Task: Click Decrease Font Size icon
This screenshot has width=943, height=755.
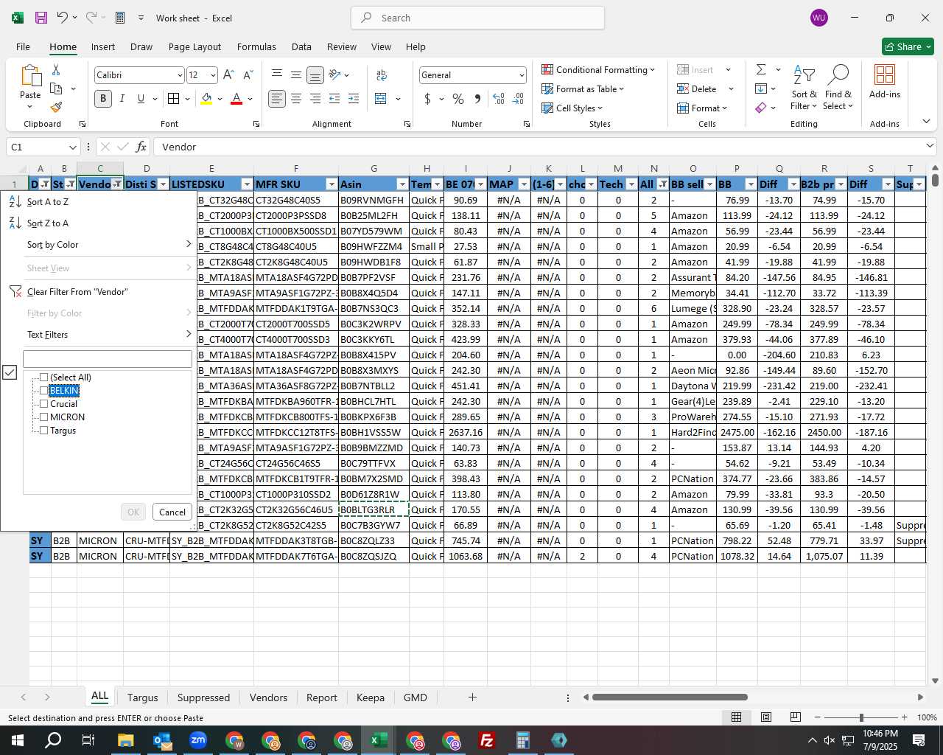Action: click(x=248, y=75)
